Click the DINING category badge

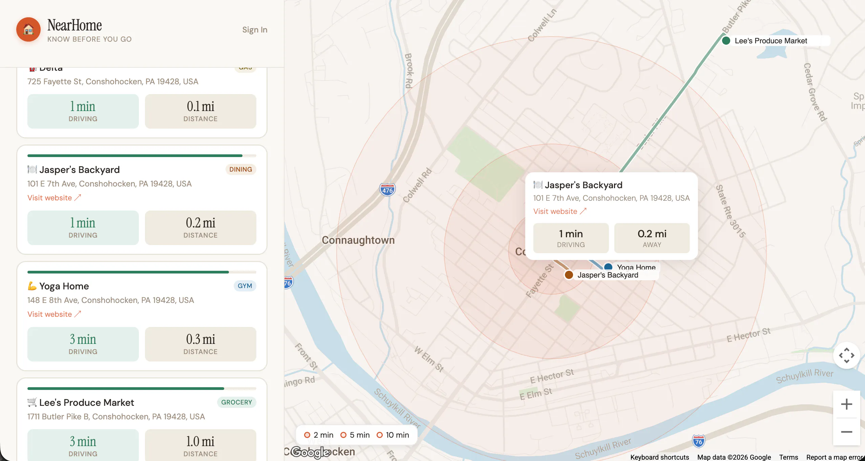coord(240,169)
